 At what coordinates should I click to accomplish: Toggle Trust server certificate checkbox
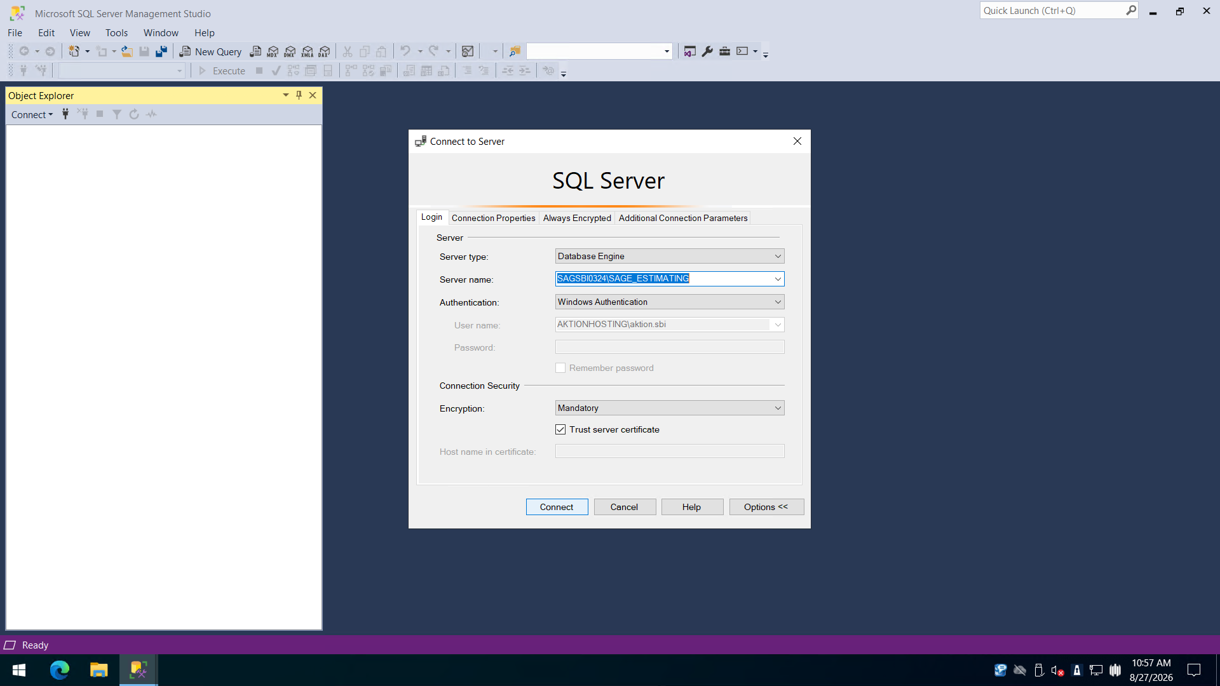(x=560, y=429)
